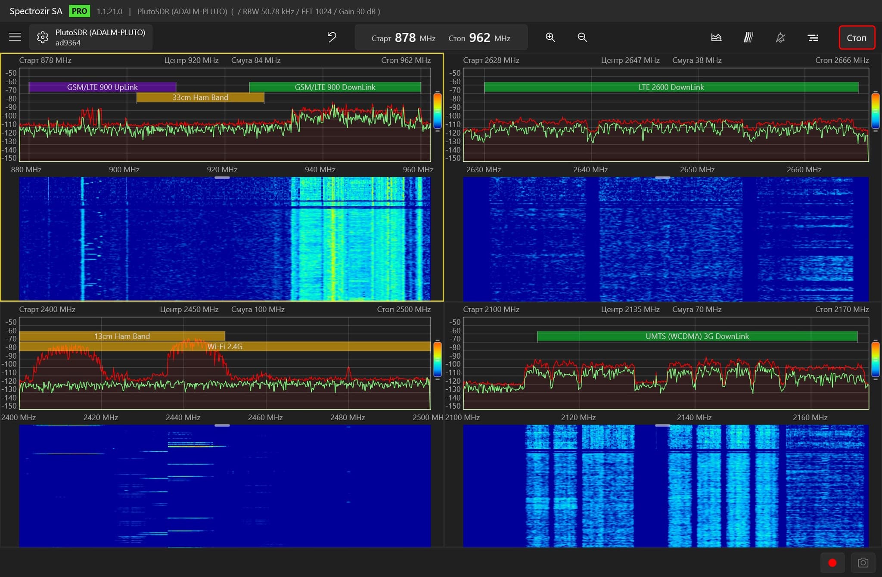Toggle the waterfall display icon
The height and width of the screenshot is (577, 882).
coord(748,37)
